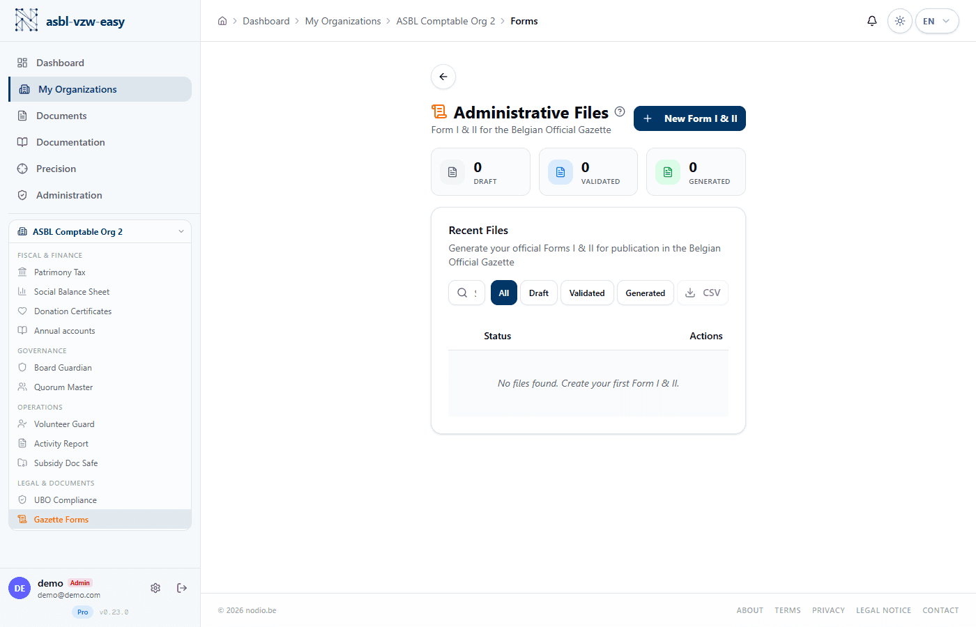Image resolution: width=976 pixels, height=627 pixels.
Task: Open Subsidy Doc Safe
Action: (100, 463)
